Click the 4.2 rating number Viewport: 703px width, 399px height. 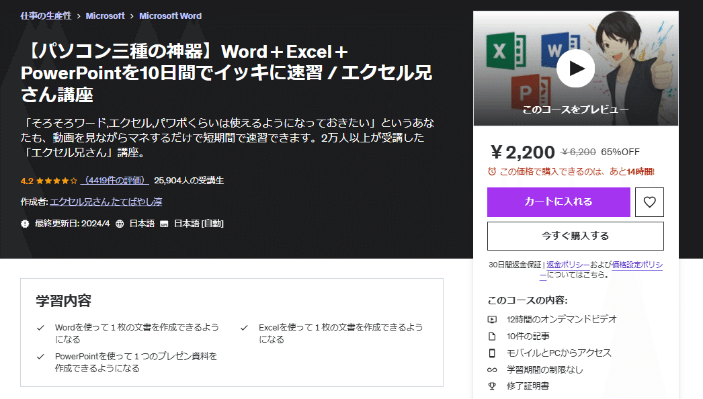point(27,181)
